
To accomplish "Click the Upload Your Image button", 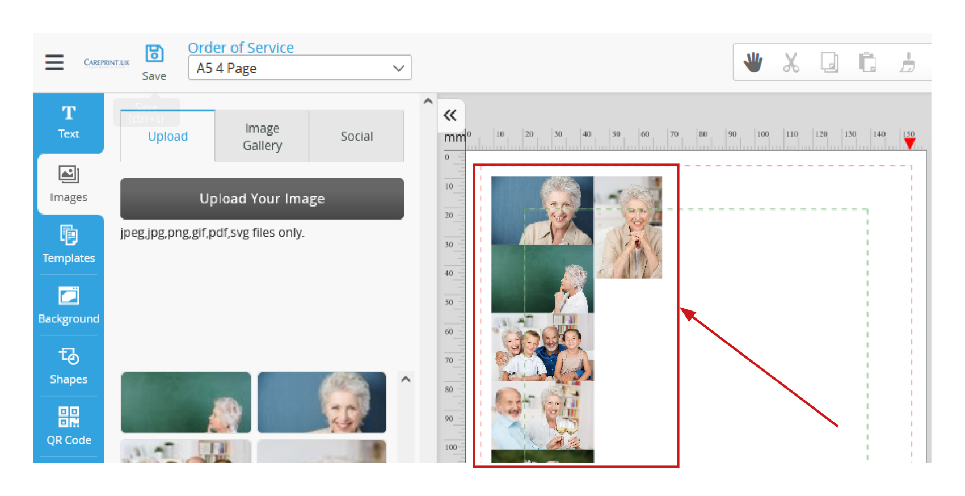I will pyautogui.click(x=262, y=199).
